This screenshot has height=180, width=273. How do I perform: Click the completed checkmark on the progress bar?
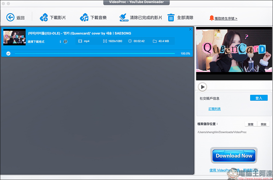click(8, 53)
